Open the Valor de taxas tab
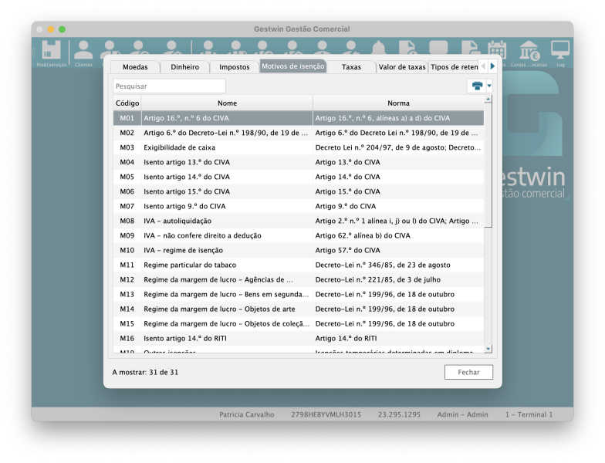 tap(402, 67)
